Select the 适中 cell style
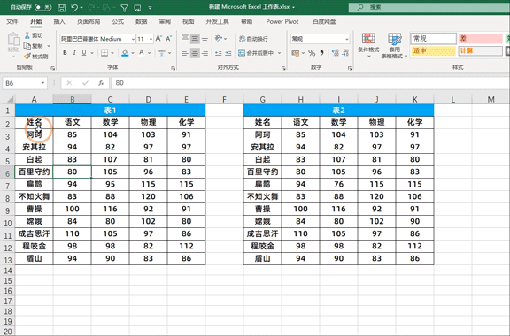 pyautogui.click(x=433, y=50)
